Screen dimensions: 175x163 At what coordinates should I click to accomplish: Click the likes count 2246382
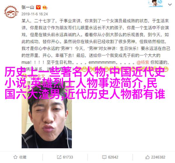(x=158, y=157)
